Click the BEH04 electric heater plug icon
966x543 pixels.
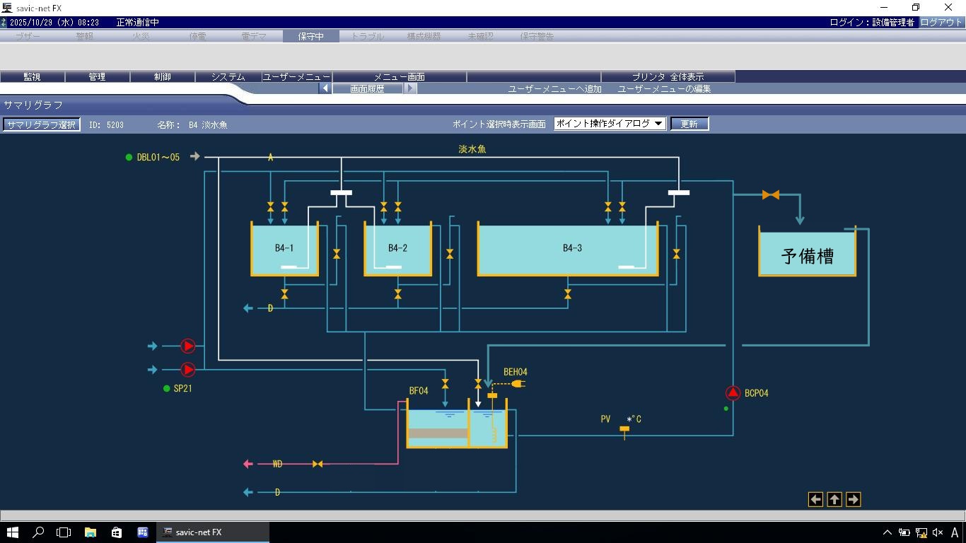coord(518,384)
